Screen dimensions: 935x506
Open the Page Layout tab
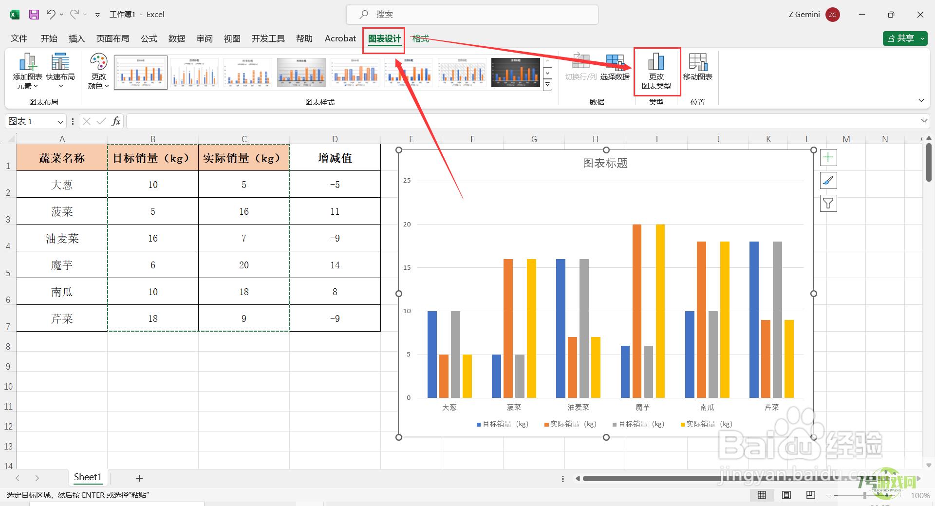[112, 38]
